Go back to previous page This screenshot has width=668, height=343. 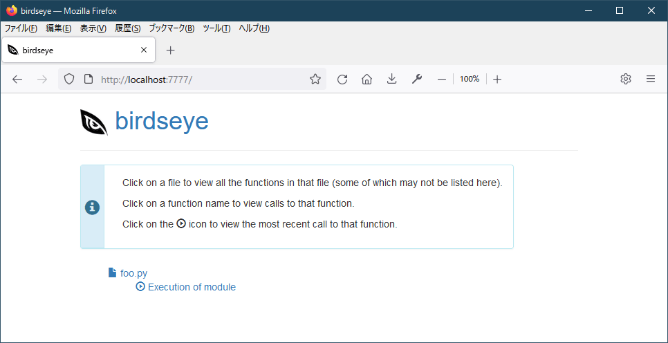[17, 80]
